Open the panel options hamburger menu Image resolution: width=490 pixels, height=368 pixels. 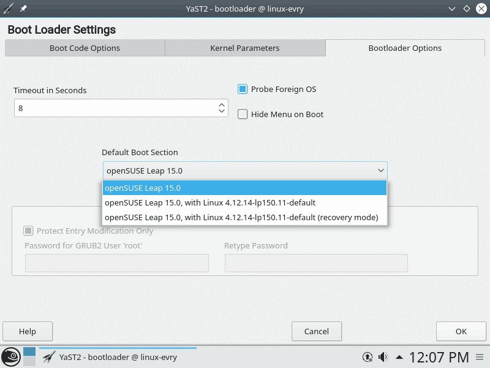click(x=481, y=356)
